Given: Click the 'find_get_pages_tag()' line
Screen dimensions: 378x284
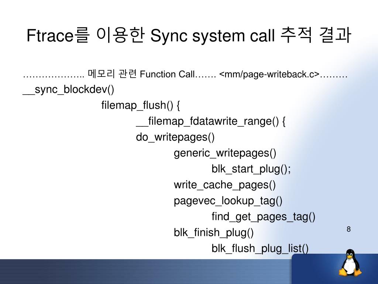Looking at the screenshot, I should click(264, 217).
